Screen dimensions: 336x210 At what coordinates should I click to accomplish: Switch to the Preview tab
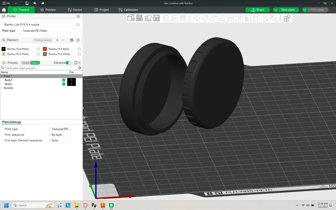(48, 10)
